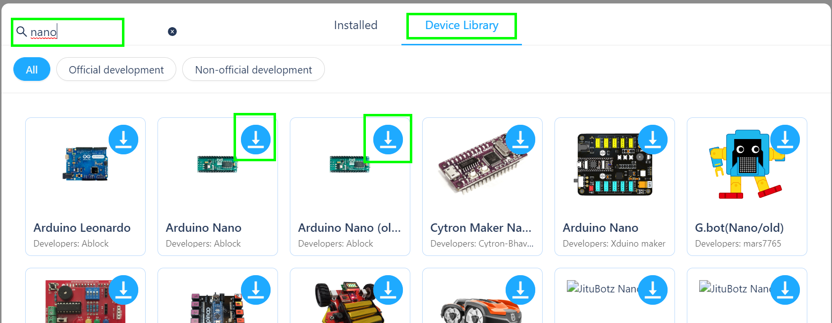Select the G.bot blue robot image
832x323 pixels.
point(747,164)
